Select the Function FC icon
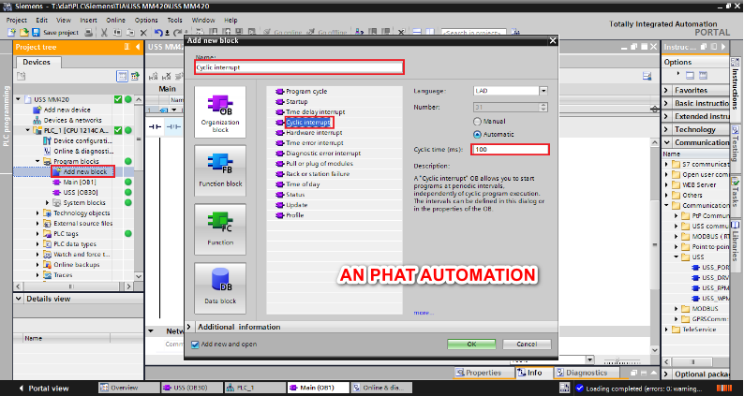The height and width of the screenshot is (396, 744). pyautogui.click(x=220, y=228)
